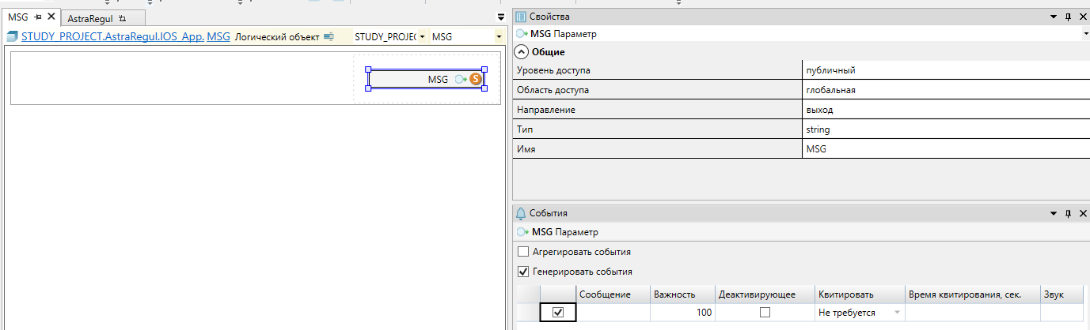Open the STUDY_PROJECT combo box dropdown

(422, 37)
